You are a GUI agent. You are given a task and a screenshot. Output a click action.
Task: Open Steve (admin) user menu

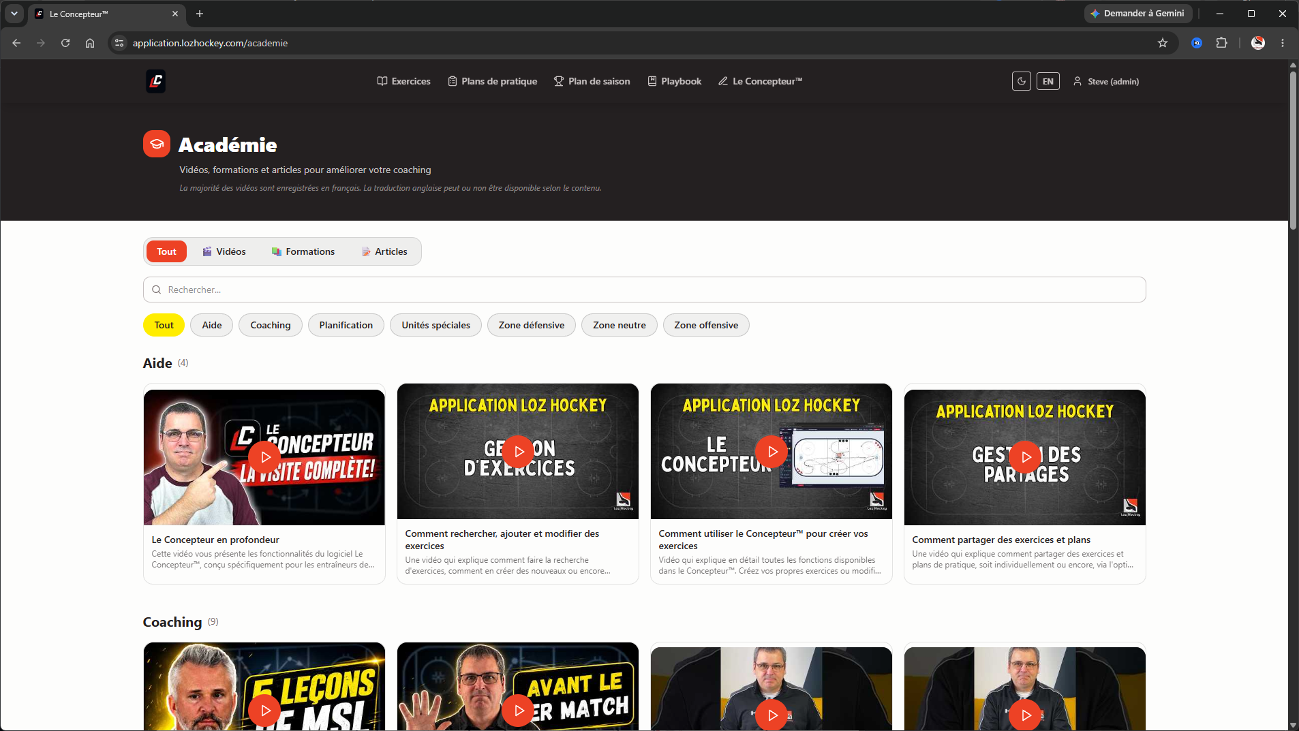click(1105, 81)
